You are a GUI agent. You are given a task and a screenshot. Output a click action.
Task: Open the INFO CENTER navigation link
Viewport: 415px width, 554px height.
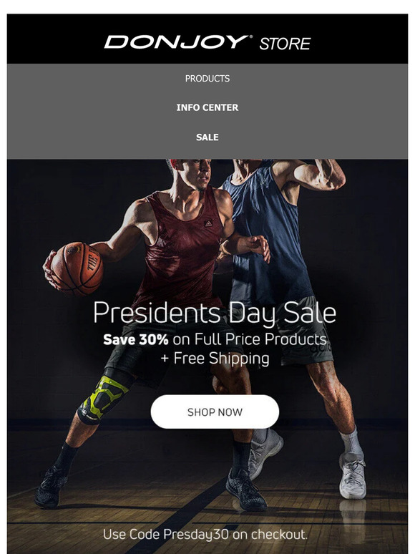coord(207,107)
